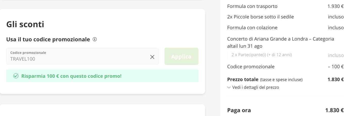The image size is (349, 116).
Task: Clear the TRAVEL100 promo code with X
Action: point(152,57)
